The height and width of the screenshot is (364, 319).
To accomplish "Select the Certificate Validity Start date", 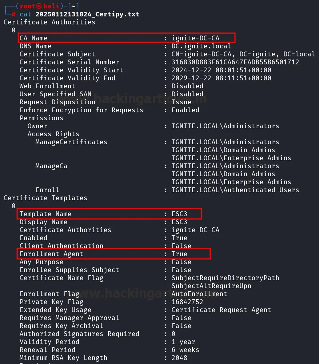I will coord(221,70).
